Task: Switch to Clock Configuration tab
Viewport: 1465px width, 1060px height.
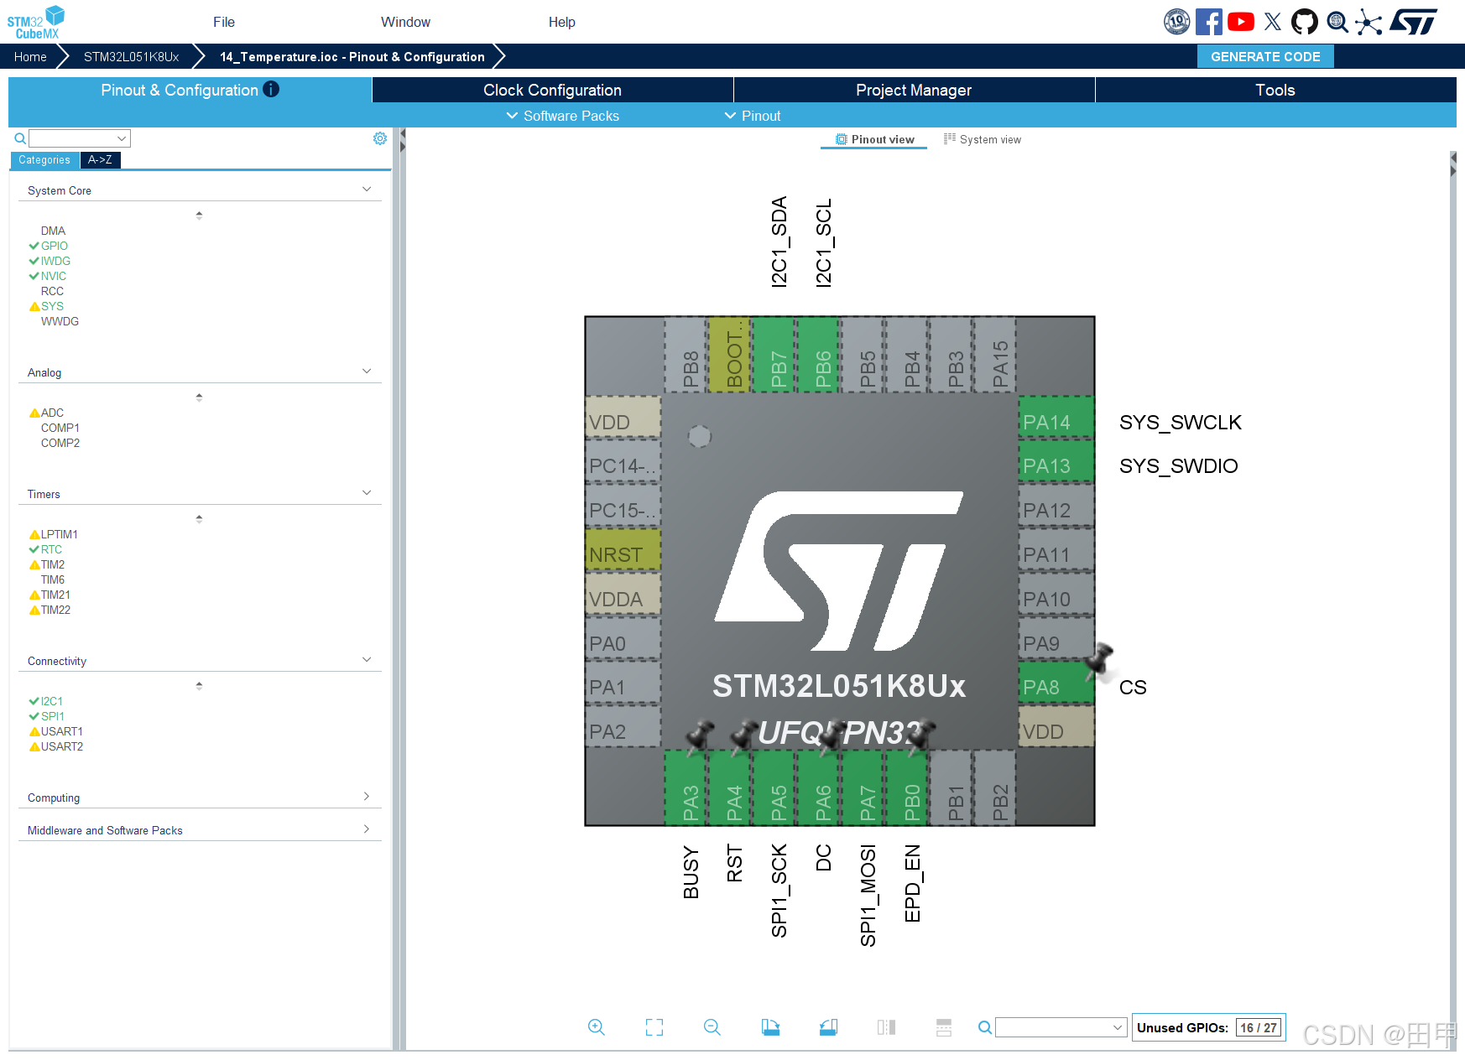Action: [x=552, y=90]
